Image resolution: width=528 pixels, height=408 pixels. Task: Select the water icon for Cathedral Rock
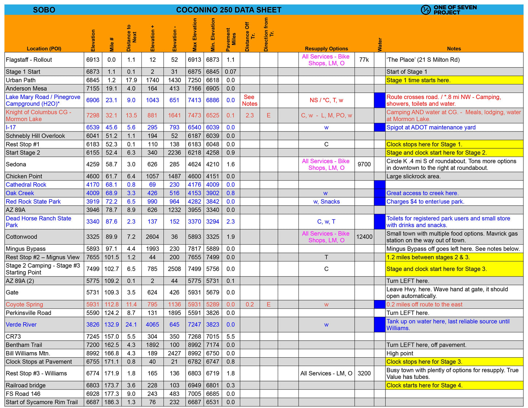(x=380, y=184)
